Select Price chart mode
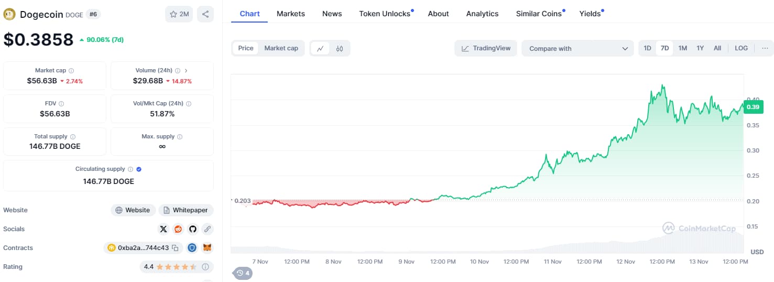The width and height of the screenshot is (774, 282). pos(246,48)
